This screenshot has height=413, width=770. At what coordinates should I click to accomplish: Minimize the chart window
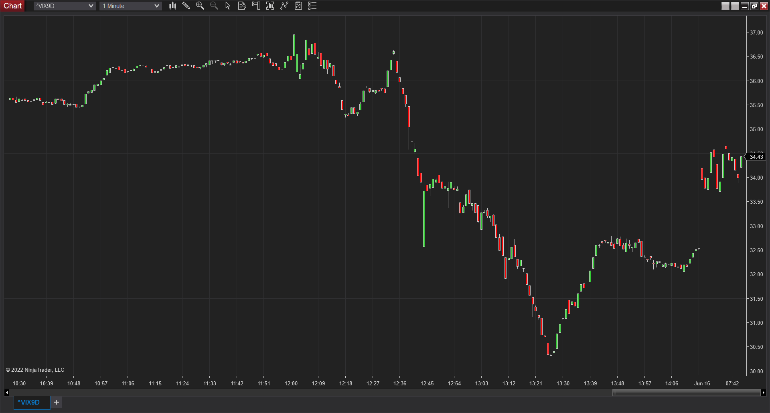tap(745, 6)
